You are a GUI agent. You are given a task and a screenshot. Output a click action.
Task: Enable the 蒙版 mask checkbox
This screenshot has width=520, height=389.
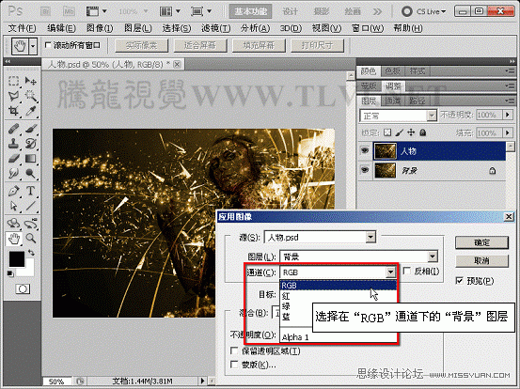coord(234,365)
